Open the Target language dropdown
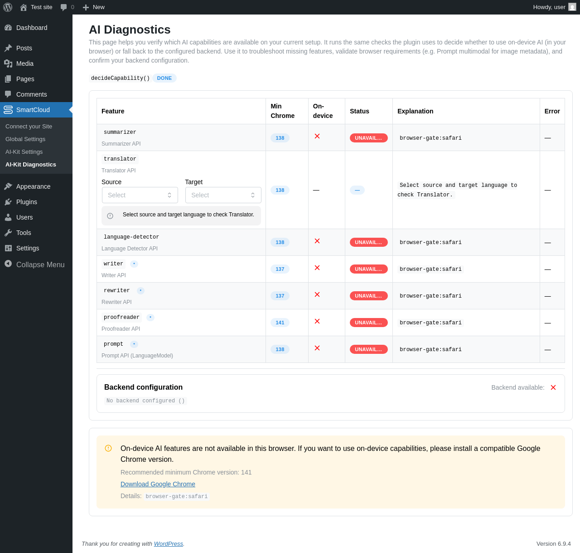The height and width of the screenshot is (553, 580). [223, 195]
